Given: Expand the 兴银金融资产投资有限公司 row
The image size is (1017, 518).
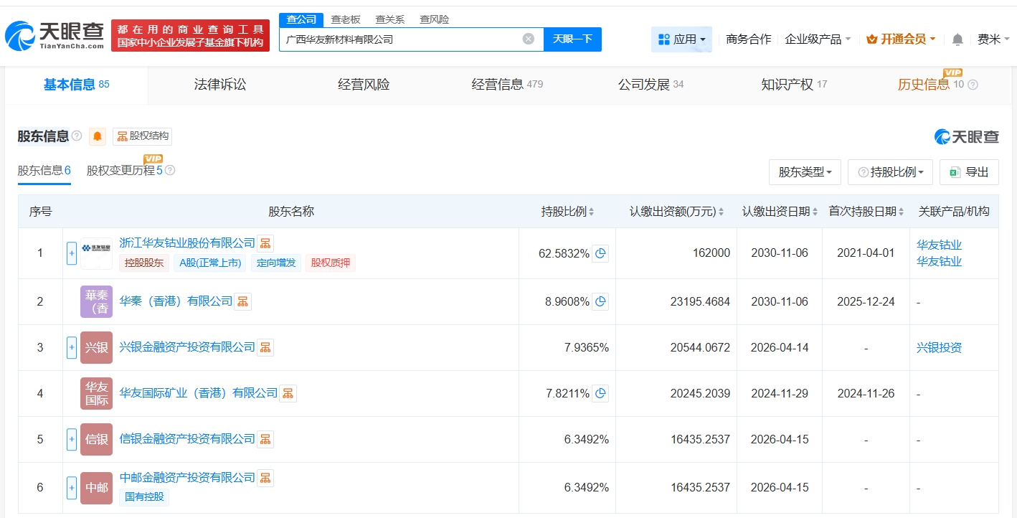Looking at the screenshot, I should [x=72, y=347].
